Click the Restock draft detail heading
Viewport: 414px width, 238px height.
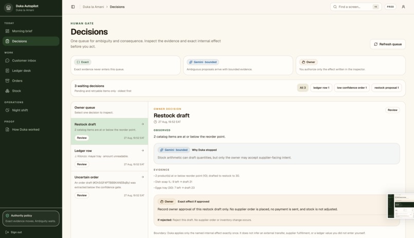coord(172,115)
